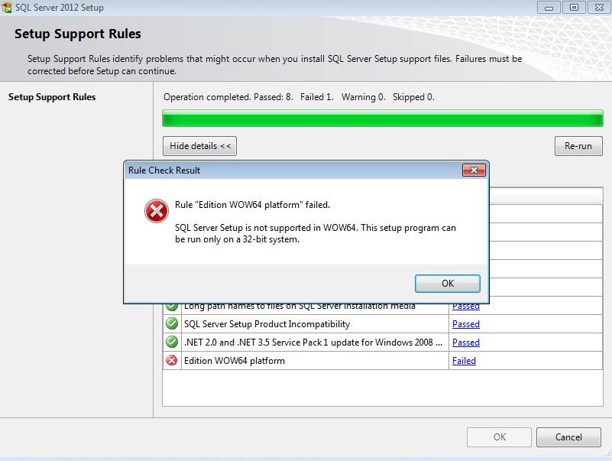Screen dimensions: 612x461
Task: Click the SQL Server 2012 Setup title icon
Action: pos(7,7)
